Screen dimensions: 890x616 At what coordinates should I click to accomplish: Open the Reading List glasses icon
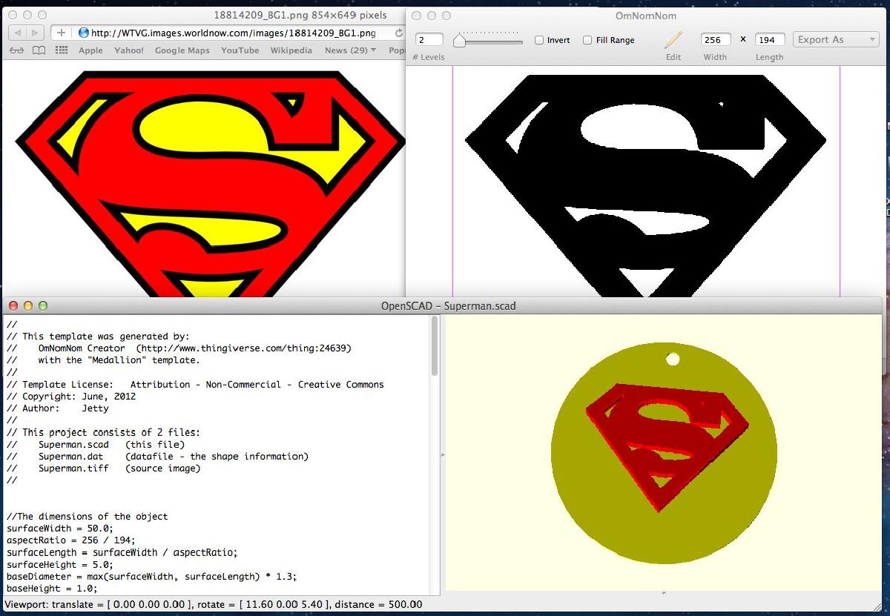[16, 50]
